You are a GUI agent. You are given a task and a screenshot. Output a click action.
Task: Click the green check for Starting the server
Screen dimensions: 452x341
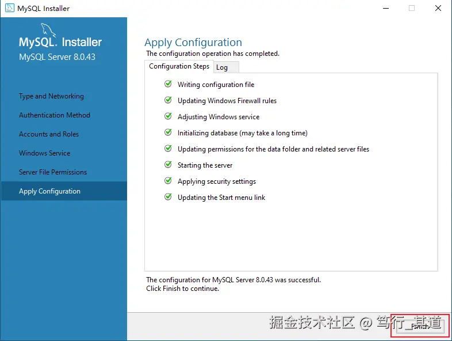click(168, 165)
